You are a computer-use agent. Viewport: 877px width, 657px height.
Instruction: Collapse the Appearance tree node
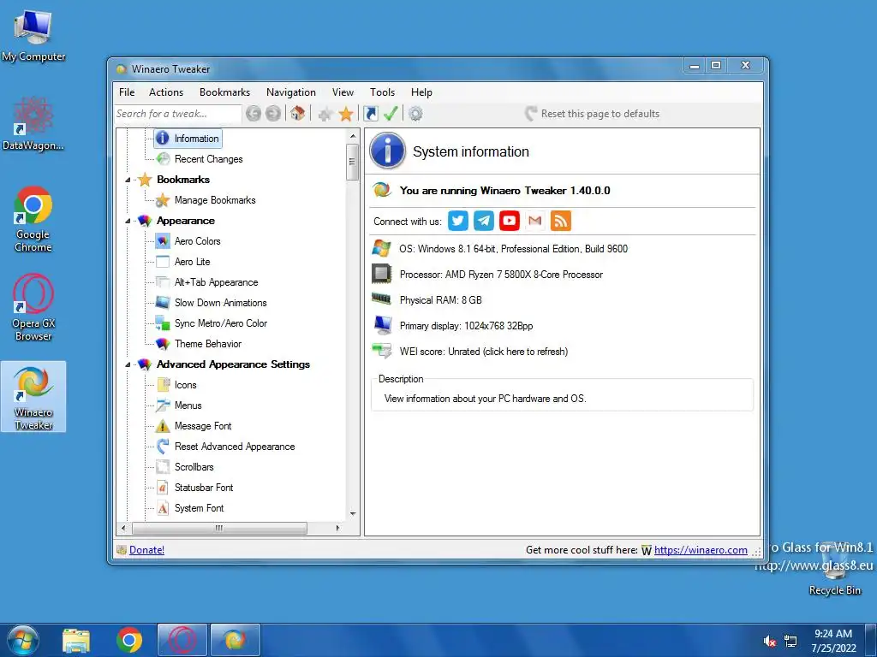128,222
